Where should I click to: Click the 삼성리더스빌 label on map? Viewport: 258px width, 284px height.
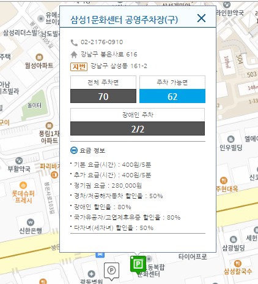tap(20, 33)
